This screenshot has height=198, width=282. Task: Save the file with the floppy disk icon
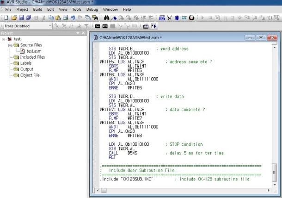[21, 18]
